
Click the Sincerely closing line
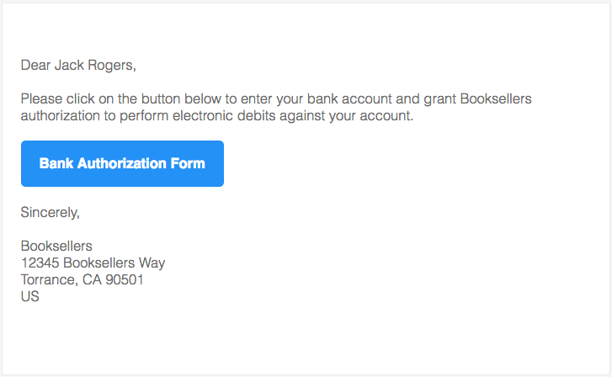click(x=50, y=212)
